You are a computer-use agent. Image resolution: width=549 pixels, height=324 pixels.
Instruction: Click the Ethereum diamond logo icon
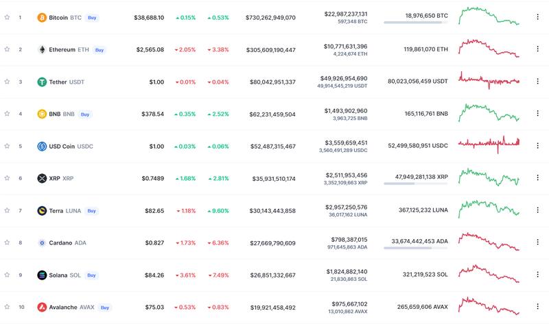[x=42, y=49]
